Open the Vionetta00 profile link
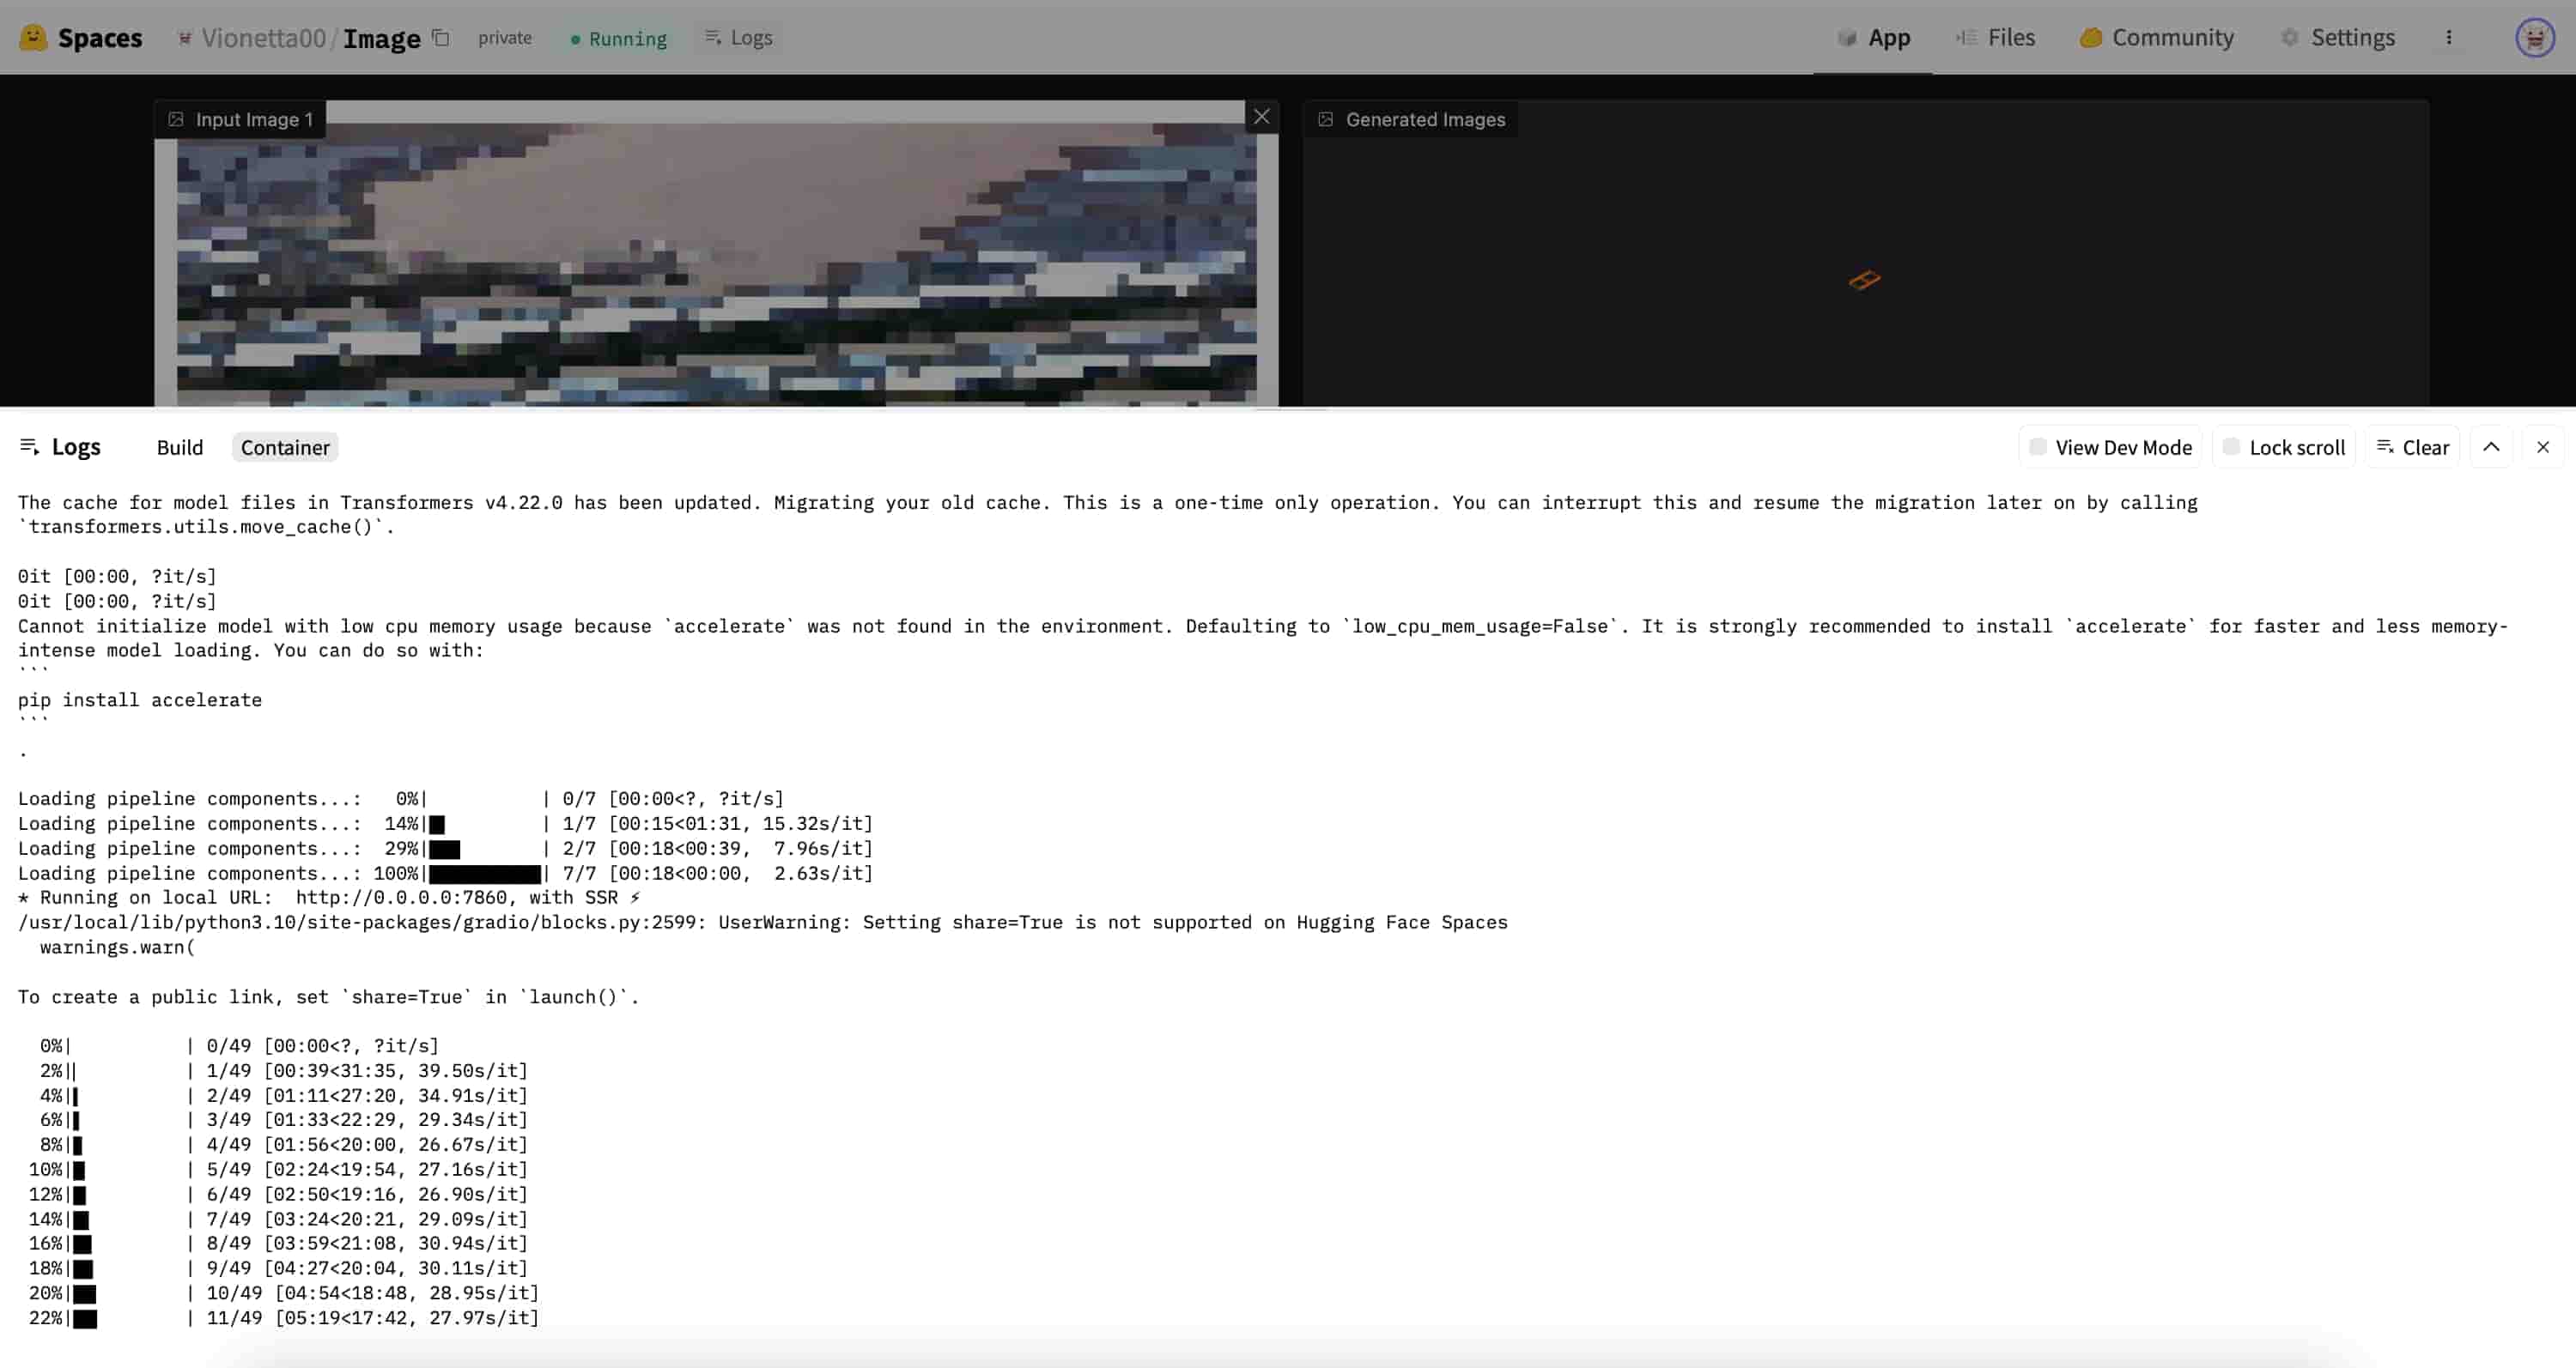 point(263,38)
